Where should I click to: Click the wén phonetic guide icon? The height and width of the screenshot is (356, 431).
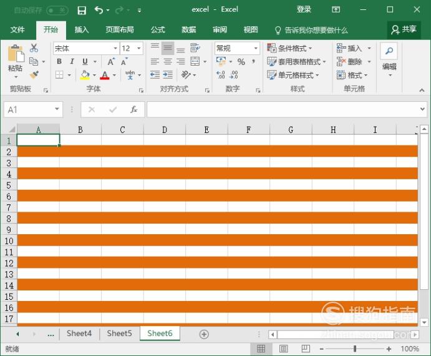[x=130, y=74]
